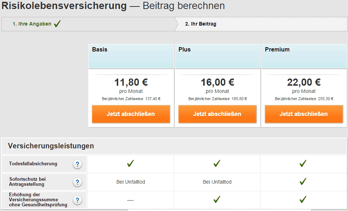The image size is (348, 211).
Task: Click Plus checkmark in Todesfallabsicherung row
Action: (x=217, y=163)
